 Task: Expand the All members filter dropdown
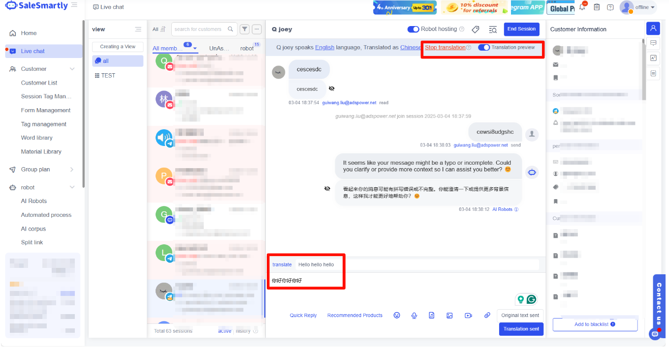pyautogui.click(x=195, y=47)
